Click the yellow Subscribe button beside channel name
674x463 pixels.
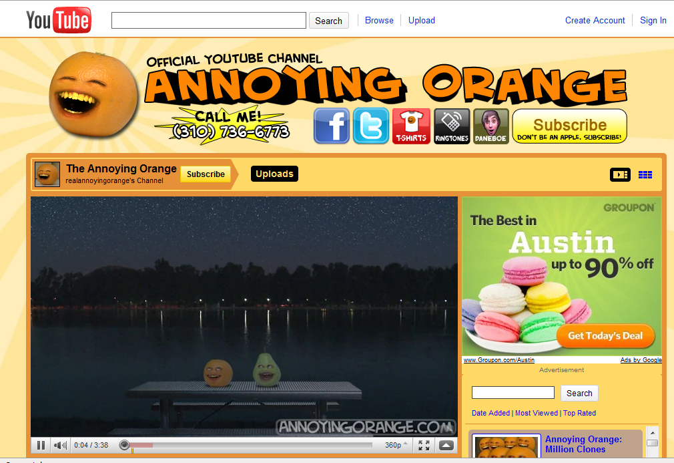(206, 174)
